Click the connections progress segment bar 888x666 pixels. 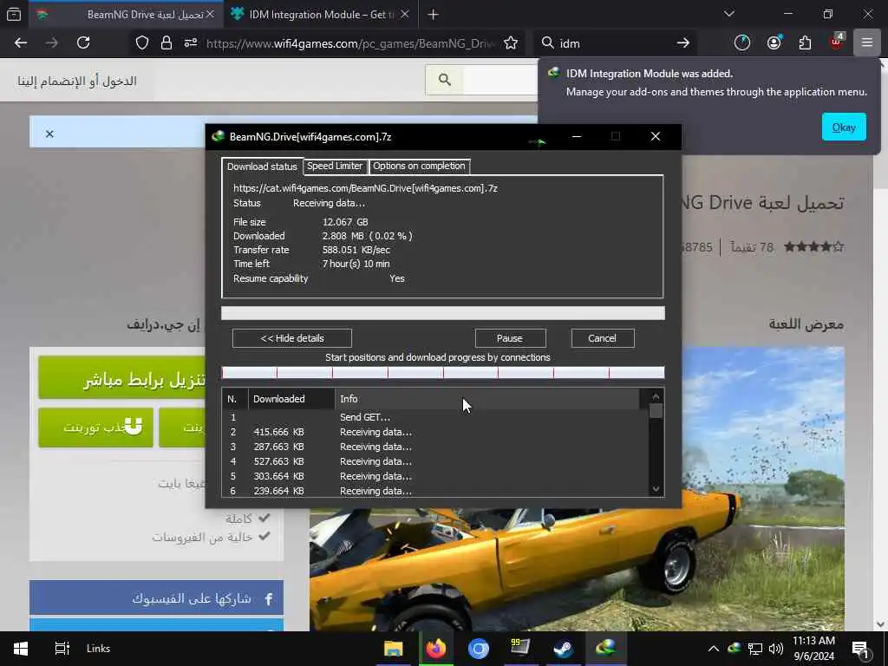[443, 373]
